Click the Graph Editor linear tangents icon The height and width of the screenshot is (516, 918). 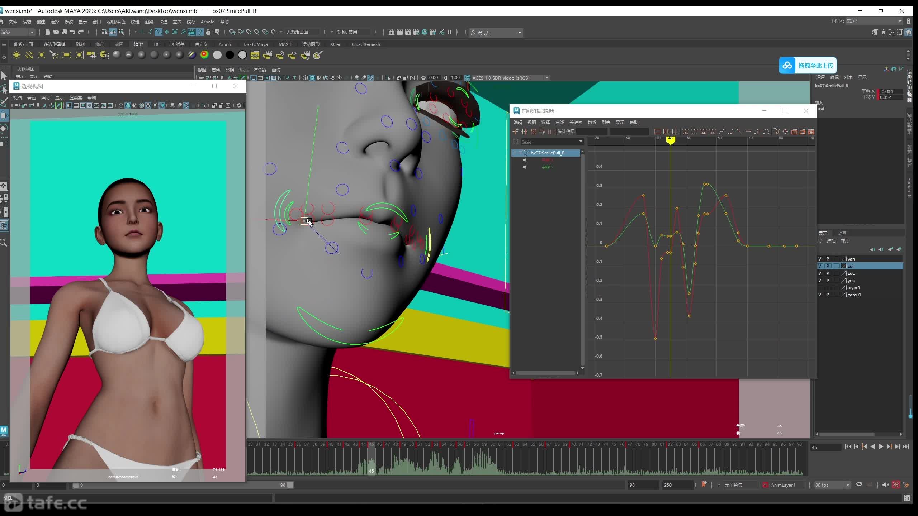tap(739, 132)
